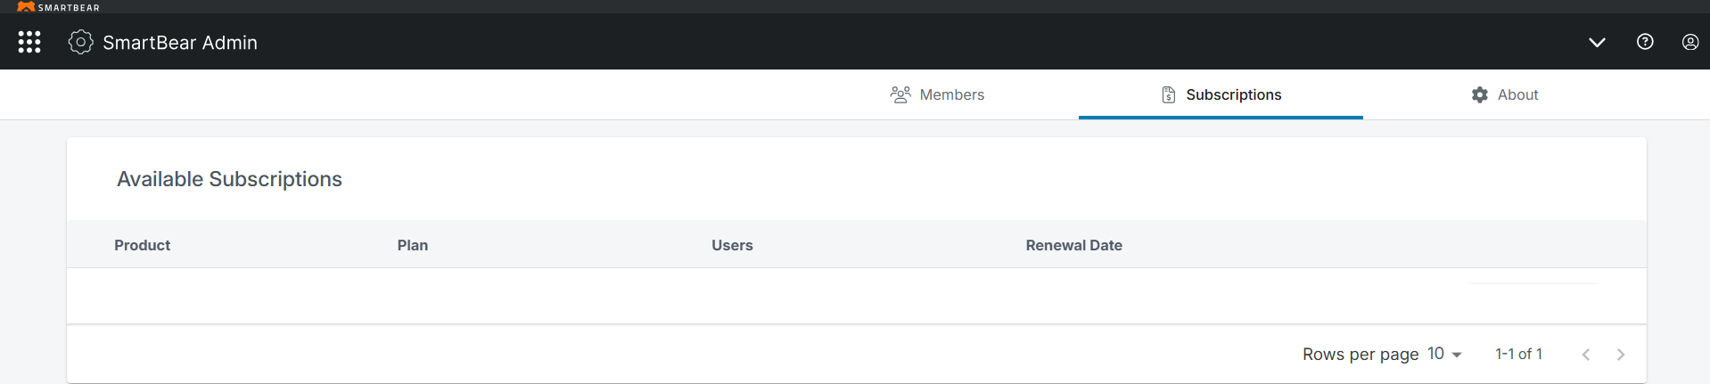Open the user account profile icon
The width and height of the screenshot is (1710, 384).
[1689, 42]
